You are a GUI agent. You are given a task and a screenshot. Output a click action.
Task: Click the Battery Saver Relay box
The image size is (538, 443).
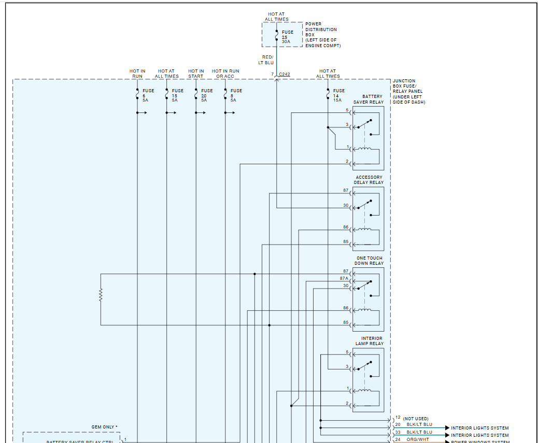point(368,138)
